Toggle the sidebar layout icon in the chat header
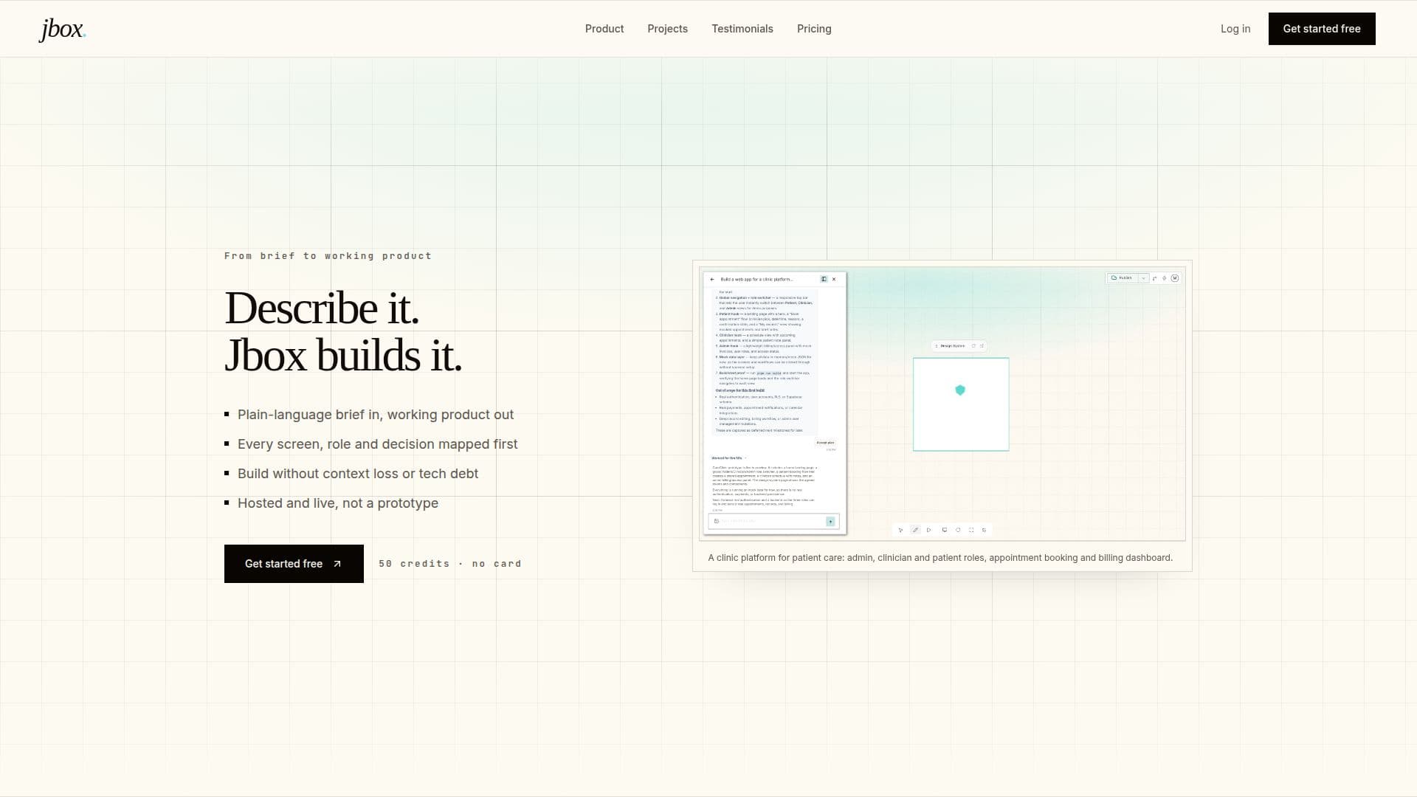Screen dimensions: 1417x797 coord(824,279)
